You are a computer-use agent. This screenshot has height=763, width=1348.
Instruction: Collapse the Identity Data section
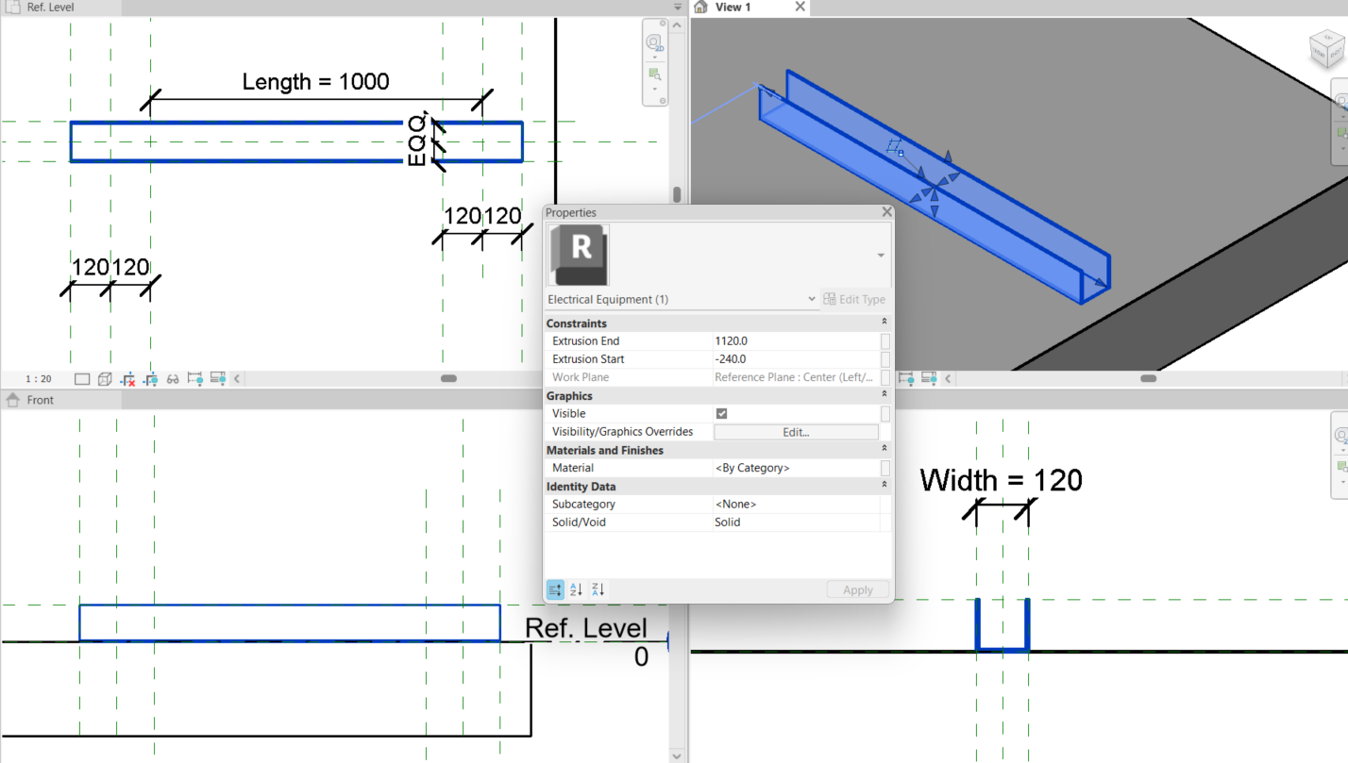[x=884, y=486]
